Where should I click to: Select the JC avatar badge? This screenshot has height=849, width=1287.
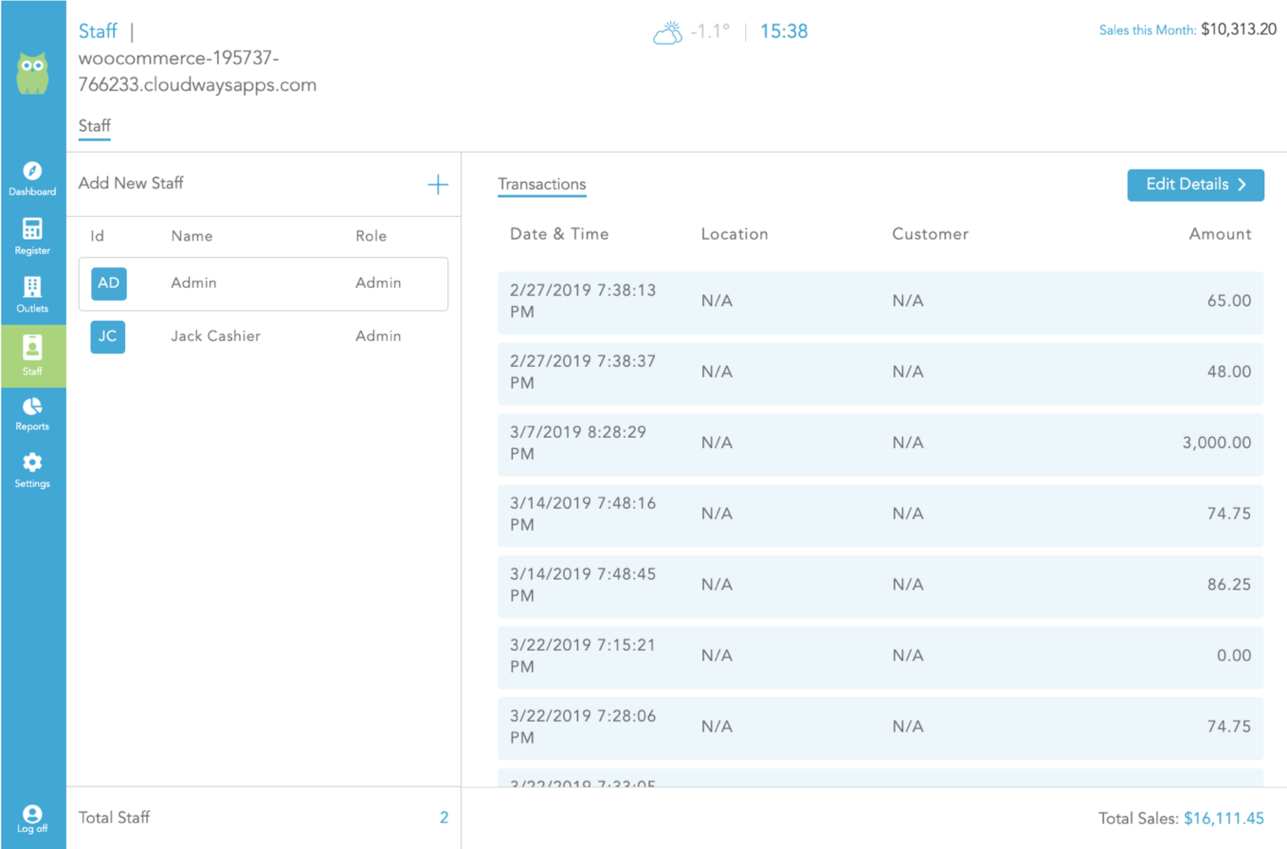tap(108, 337)
